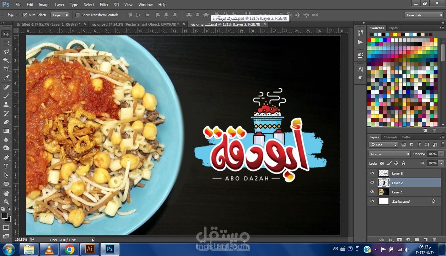446x256 pixels.
Task: Filter for pixel layers icon
Action: 404,145
